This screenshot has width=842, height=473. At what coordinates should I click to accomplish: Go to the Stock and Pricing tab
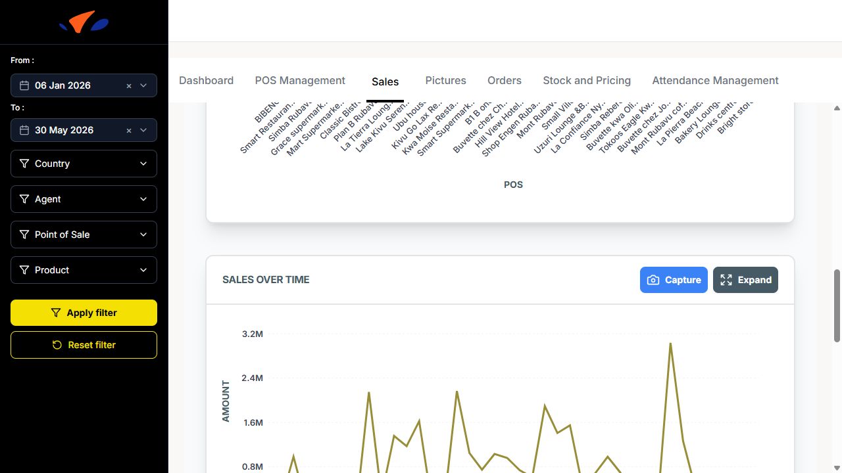(587, 80)
